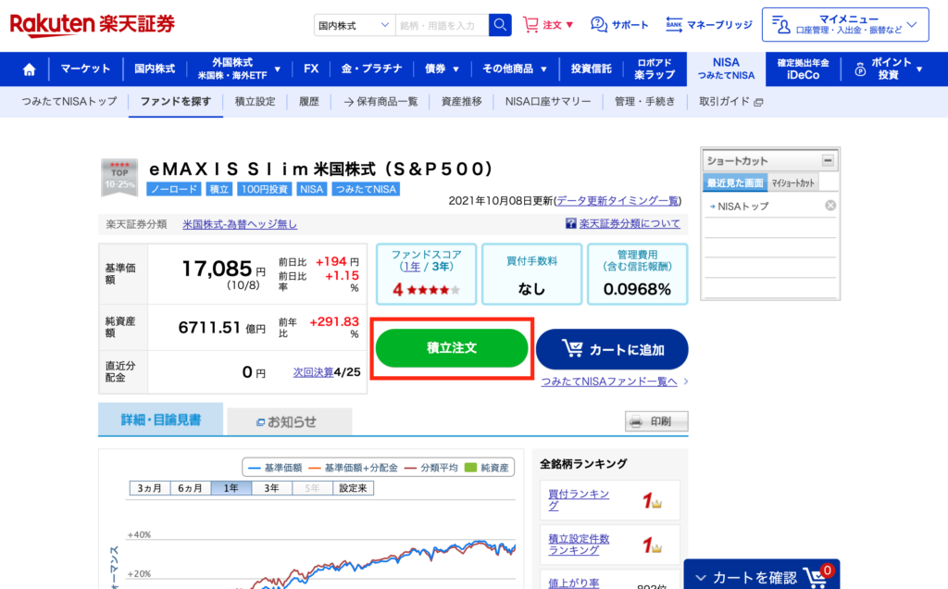Select the 3年 chart period
The width and height of the screenshot is (948, 589).
[271, 488]
